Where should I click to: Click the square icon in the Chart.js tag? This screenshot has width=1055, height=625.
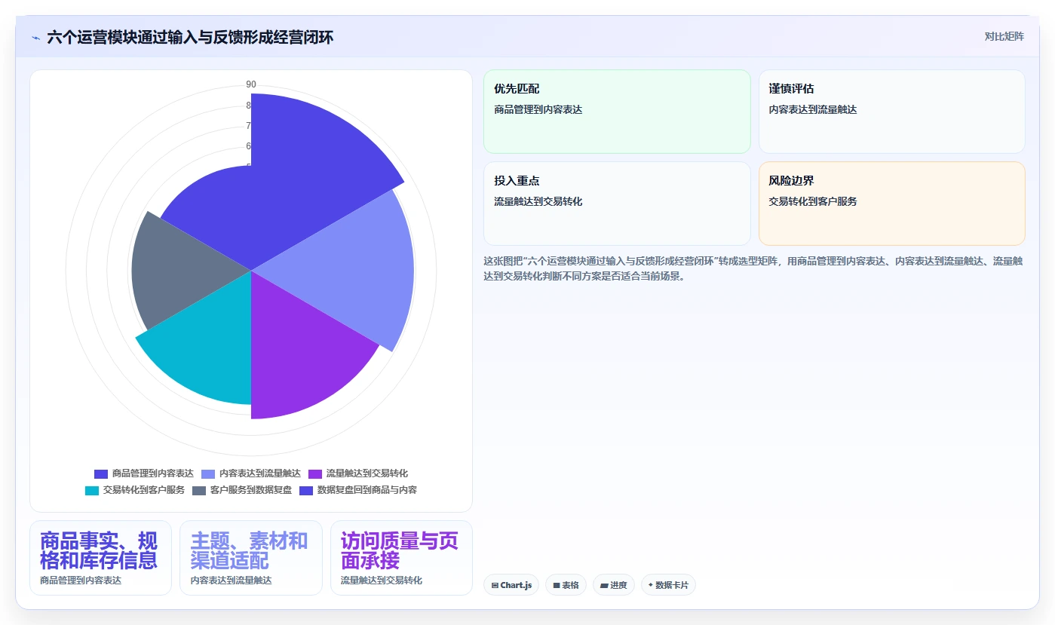pyautogui.click(x=495, y=585)
